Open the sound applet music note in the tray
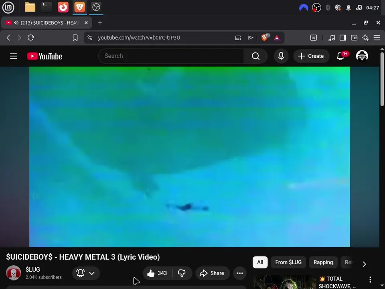385x289 pixels. [359, 8]
